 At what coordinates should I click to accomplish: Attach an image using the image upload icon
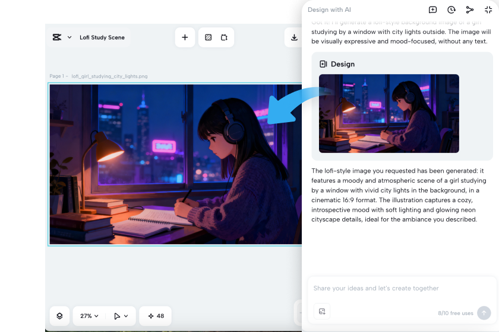click(322, 311)
